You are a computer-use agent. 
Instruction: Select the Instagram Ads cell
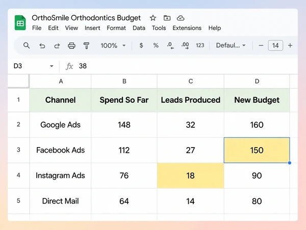point(61,176)
